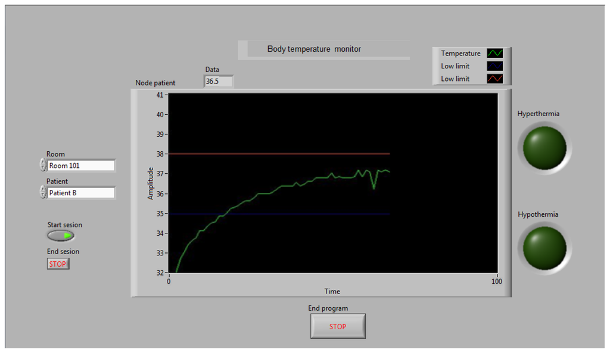Click the red Low limit legend icon
This screenshot has width=610, height=353.
click(x=494, y=79)
